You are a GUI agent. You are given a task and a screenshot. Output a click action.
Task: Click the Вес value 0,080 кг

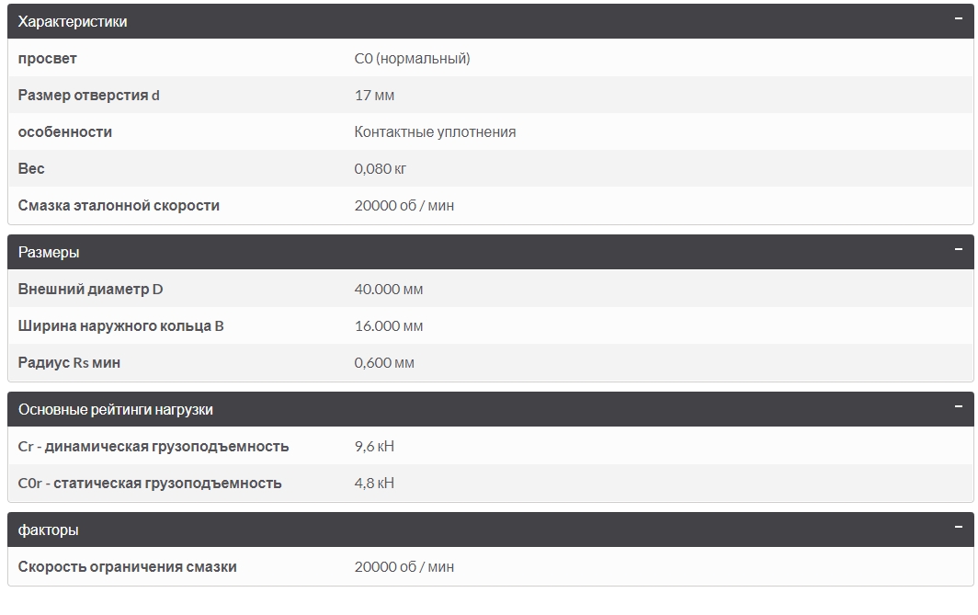380,168
